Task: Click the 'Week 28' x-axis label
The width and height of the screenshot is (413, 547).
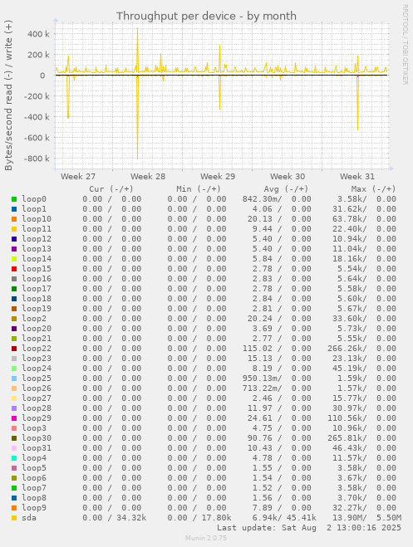Action: point(148,177)
